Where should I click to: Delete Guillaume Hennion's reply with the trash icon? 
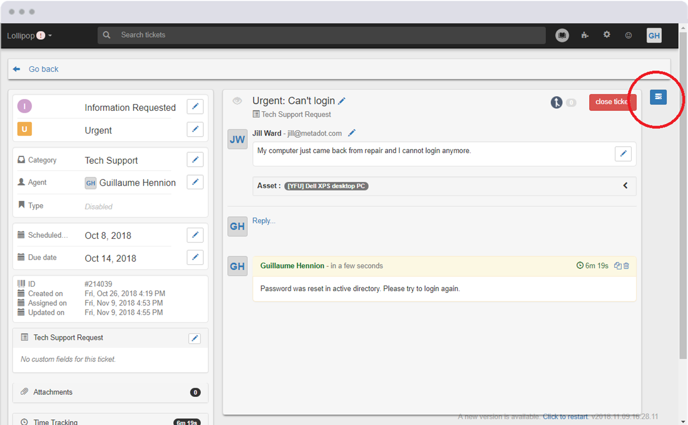coord(626,266)
